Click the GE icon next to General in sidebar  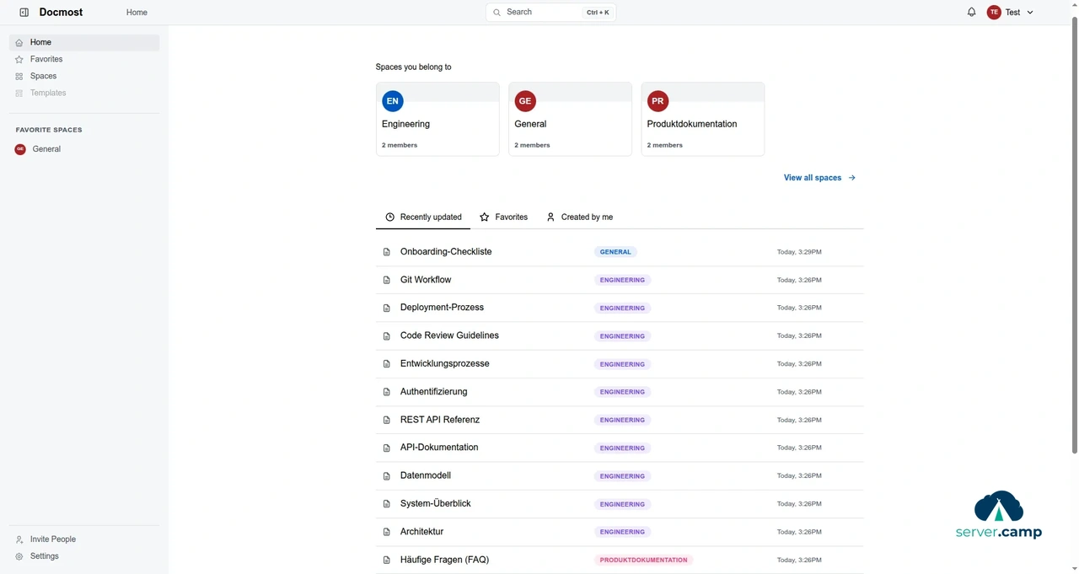20,149
